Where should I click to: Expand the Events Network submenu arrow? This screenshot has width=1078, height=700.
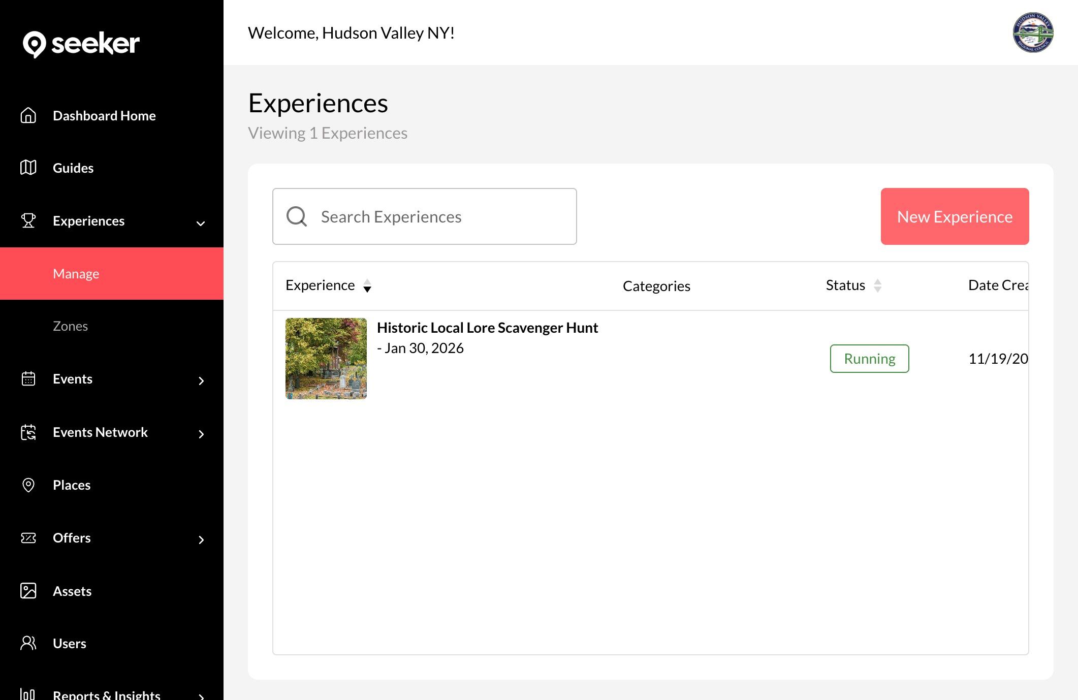tap(201, 434)
